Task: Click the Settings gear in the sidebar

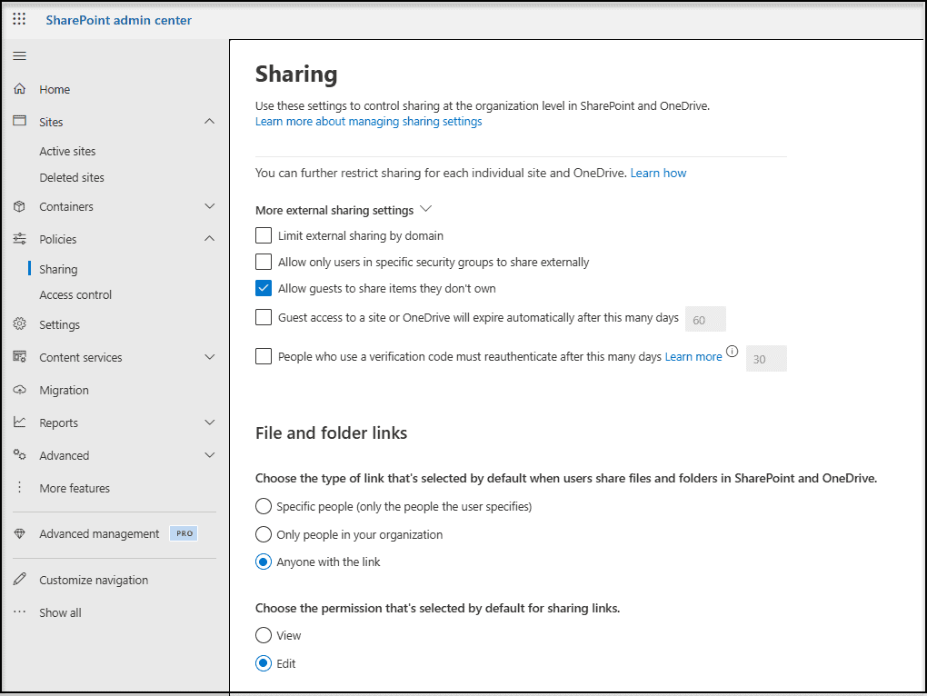Action: point(18,324)
